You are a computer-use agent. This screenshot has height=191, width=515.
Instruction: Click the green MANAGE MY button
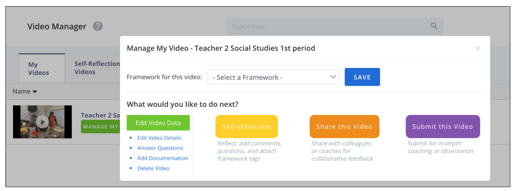[x=100, y=127]
